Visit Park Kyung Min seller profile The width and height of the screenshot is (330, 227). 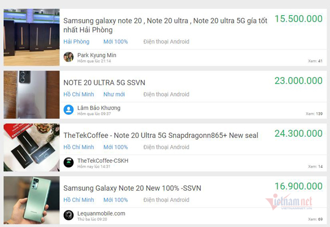[97, 55]
